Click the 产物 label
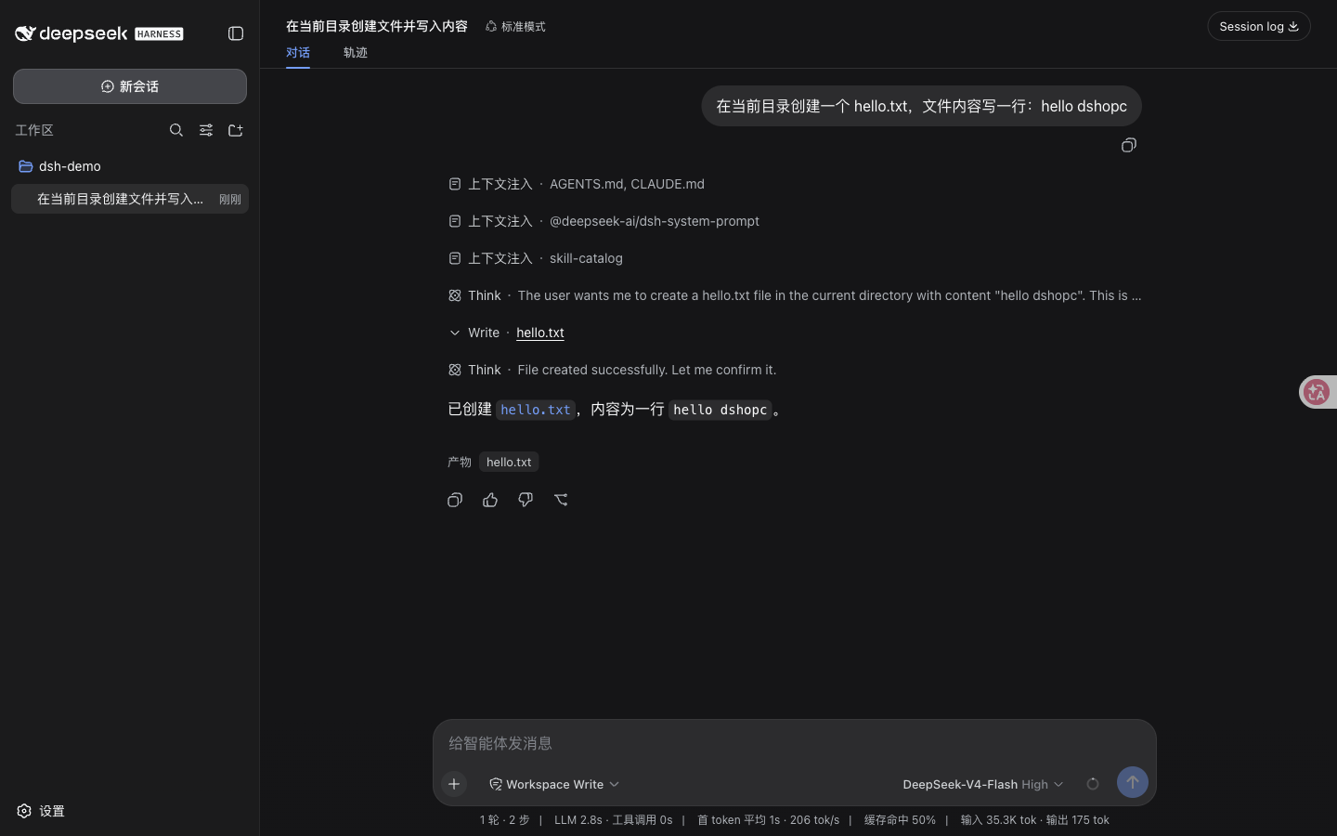 coord(460,462)
